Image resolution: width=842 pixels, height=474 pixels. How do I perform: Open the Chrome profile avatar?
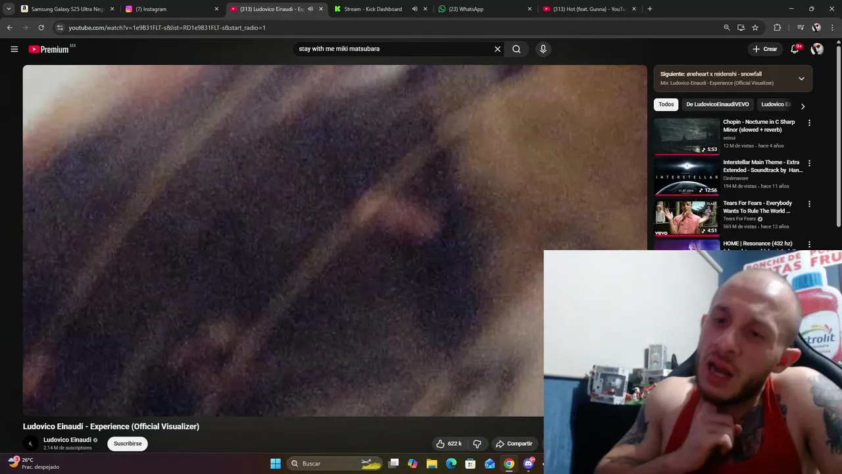coord(816,28)
